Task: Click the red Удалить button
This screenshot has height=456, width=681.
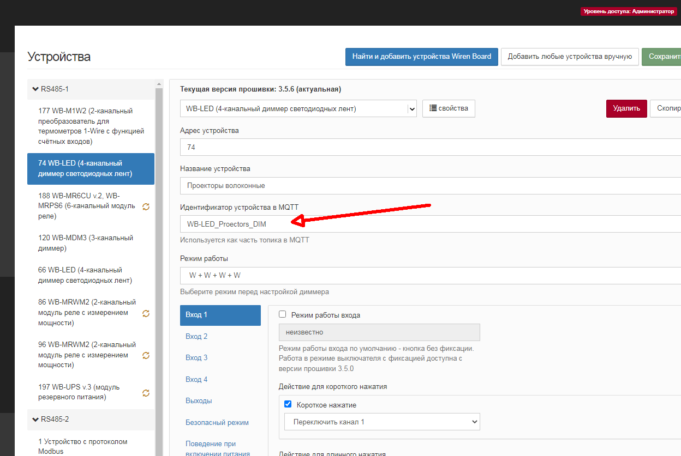Action: click(626, 108)
